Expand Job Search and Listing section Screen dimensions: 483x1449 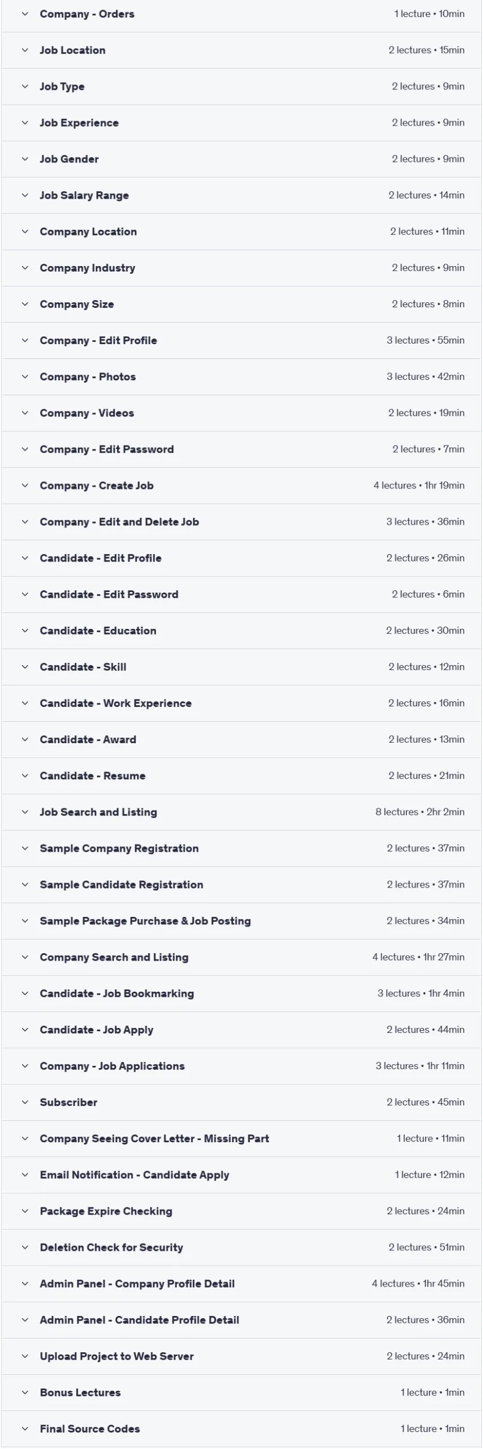click(x=241, y=812)
